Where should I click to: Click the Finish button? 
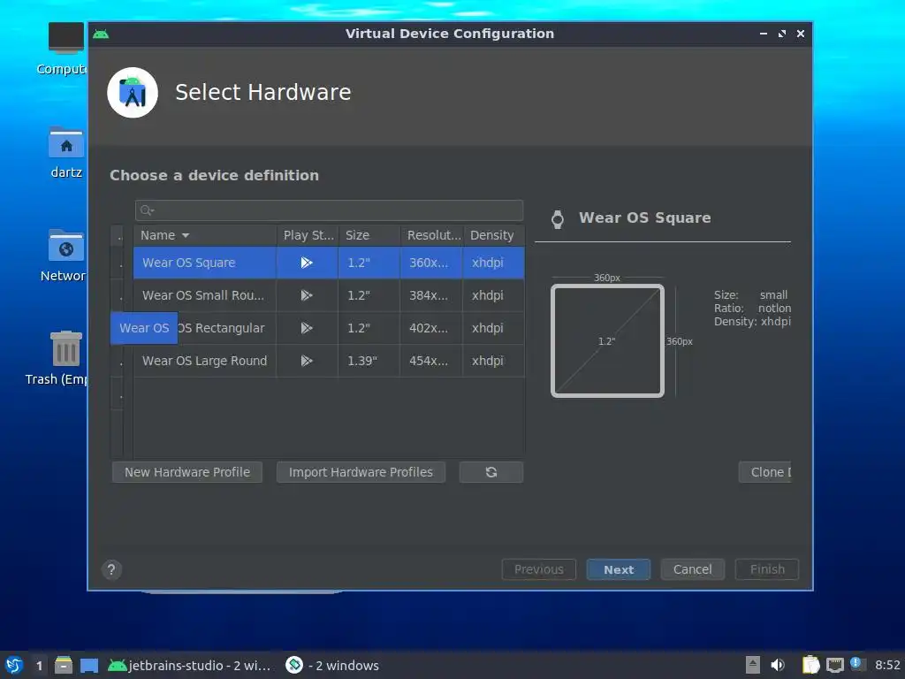click(767, 570)
